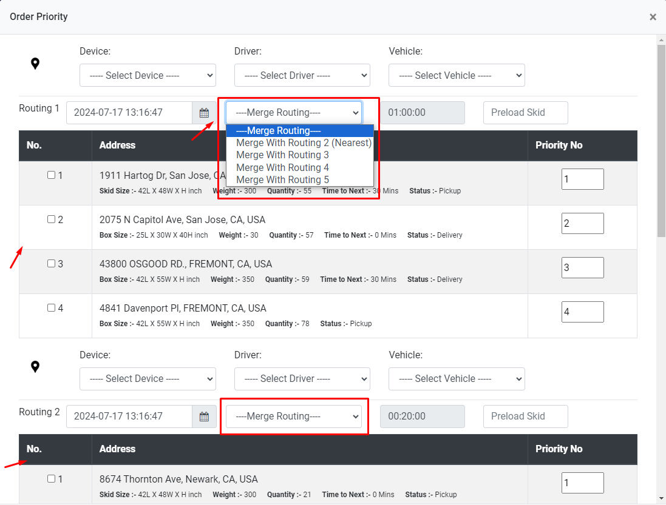Viewport: 666px width, 505px height.
Task: Click the Routing 2 date-time field
Action: (x=129, y=416)
